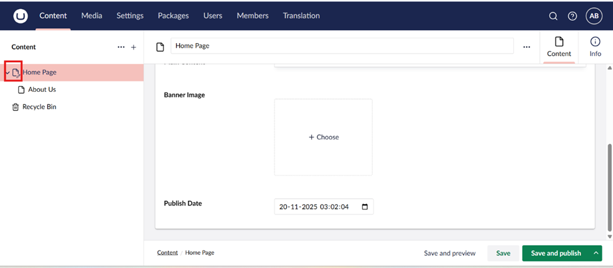The height and width of the screenshot is (268, 613).
Task: Open the help question mark icon
Action: click(573, 16)
